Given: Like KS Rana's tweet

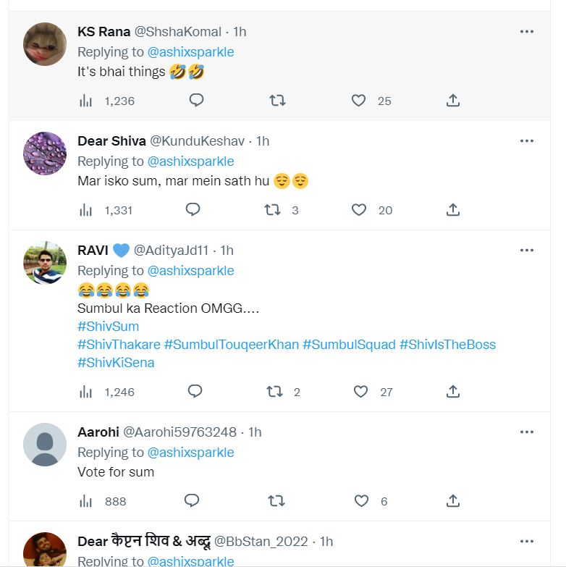Looking at the screenshot, I should click(x=358, y=101).
